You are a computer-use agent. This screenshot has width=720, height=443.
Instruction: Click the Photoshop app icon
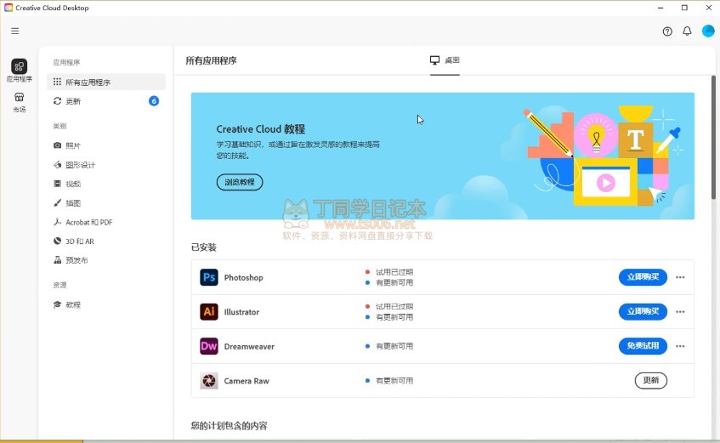tap(209, 277)
